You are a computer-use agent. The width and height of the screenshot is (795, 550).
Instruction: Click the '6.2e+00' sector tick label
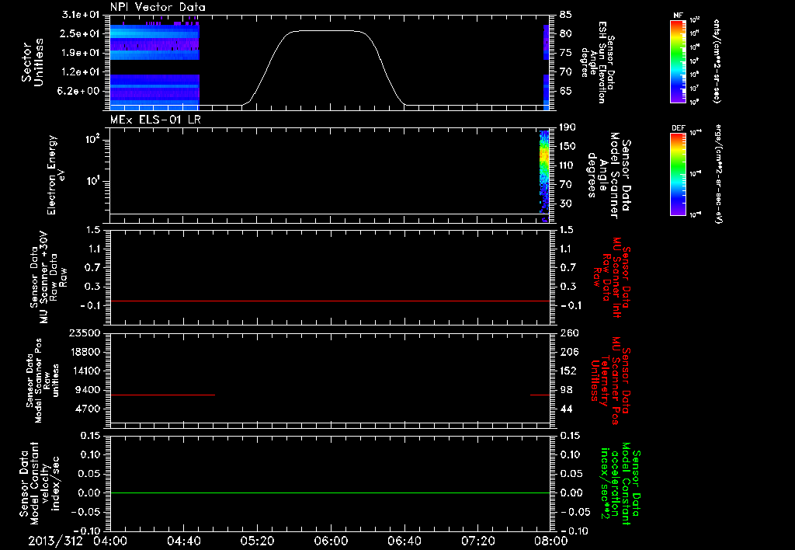[x=80, y=91]
